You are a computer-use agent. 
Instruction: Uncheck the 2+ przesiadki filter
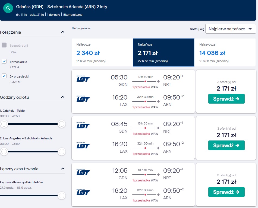(x=4, y=76)
